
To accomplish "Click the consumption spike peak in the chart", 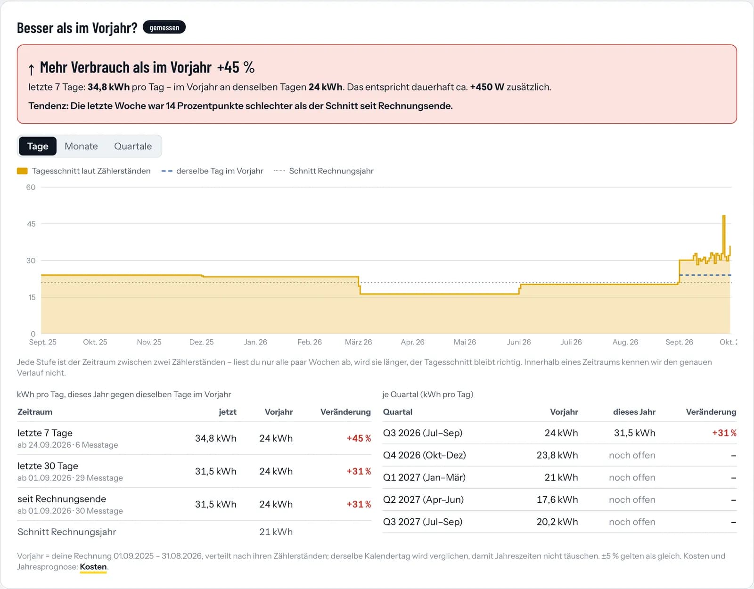I will click(724, 216).
